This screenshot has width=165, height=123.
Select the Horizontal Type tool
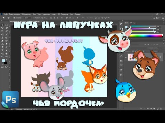2,50
